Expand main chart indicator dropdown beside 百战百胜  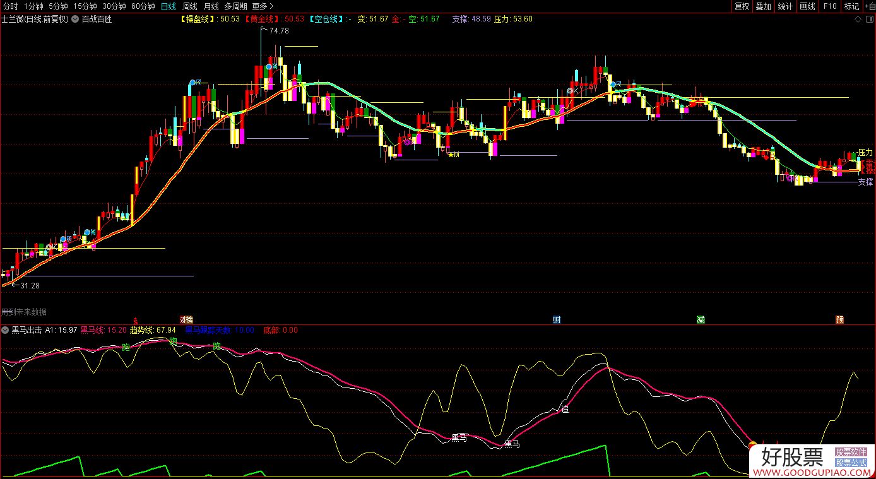click(76, 19)
